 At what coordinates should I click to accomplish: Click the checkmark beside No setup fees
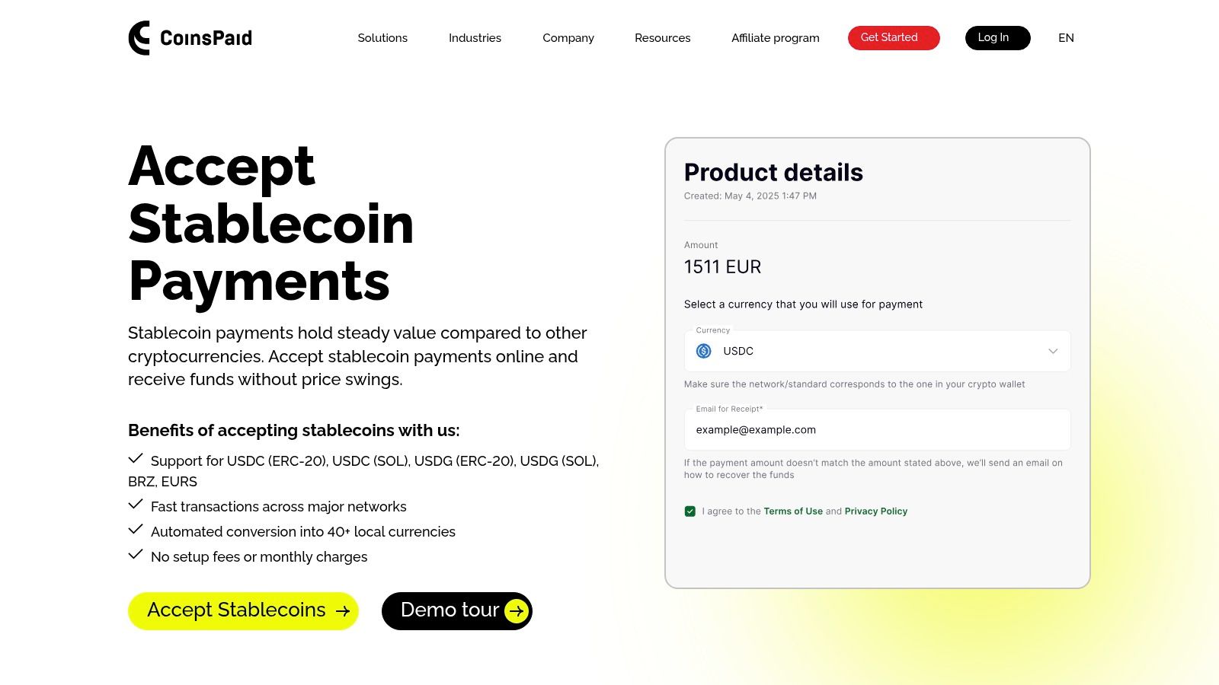(136, 554)
